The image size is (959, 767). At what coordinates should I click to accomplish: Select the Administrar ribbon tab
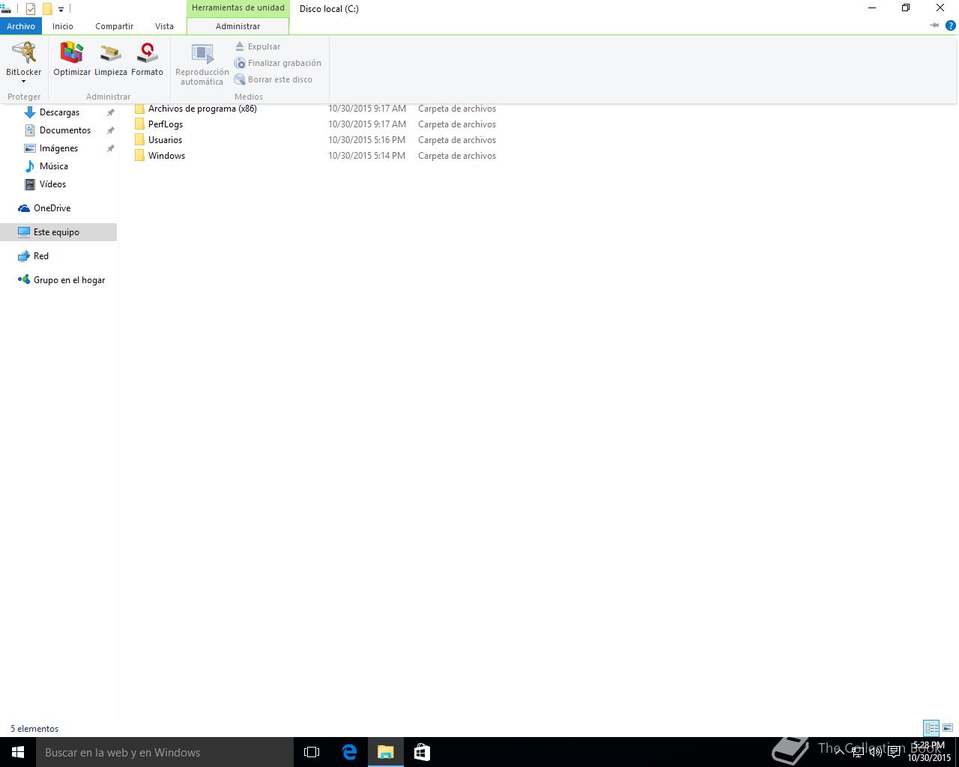[238, 26]
